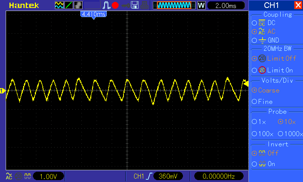
Task: Click the yellow trigger level arrow marker
Action: point(246,84)
